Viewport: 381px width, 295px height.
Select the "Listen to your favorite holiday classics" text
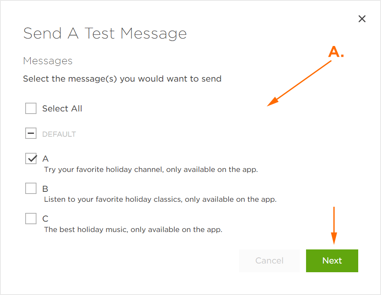160,199
